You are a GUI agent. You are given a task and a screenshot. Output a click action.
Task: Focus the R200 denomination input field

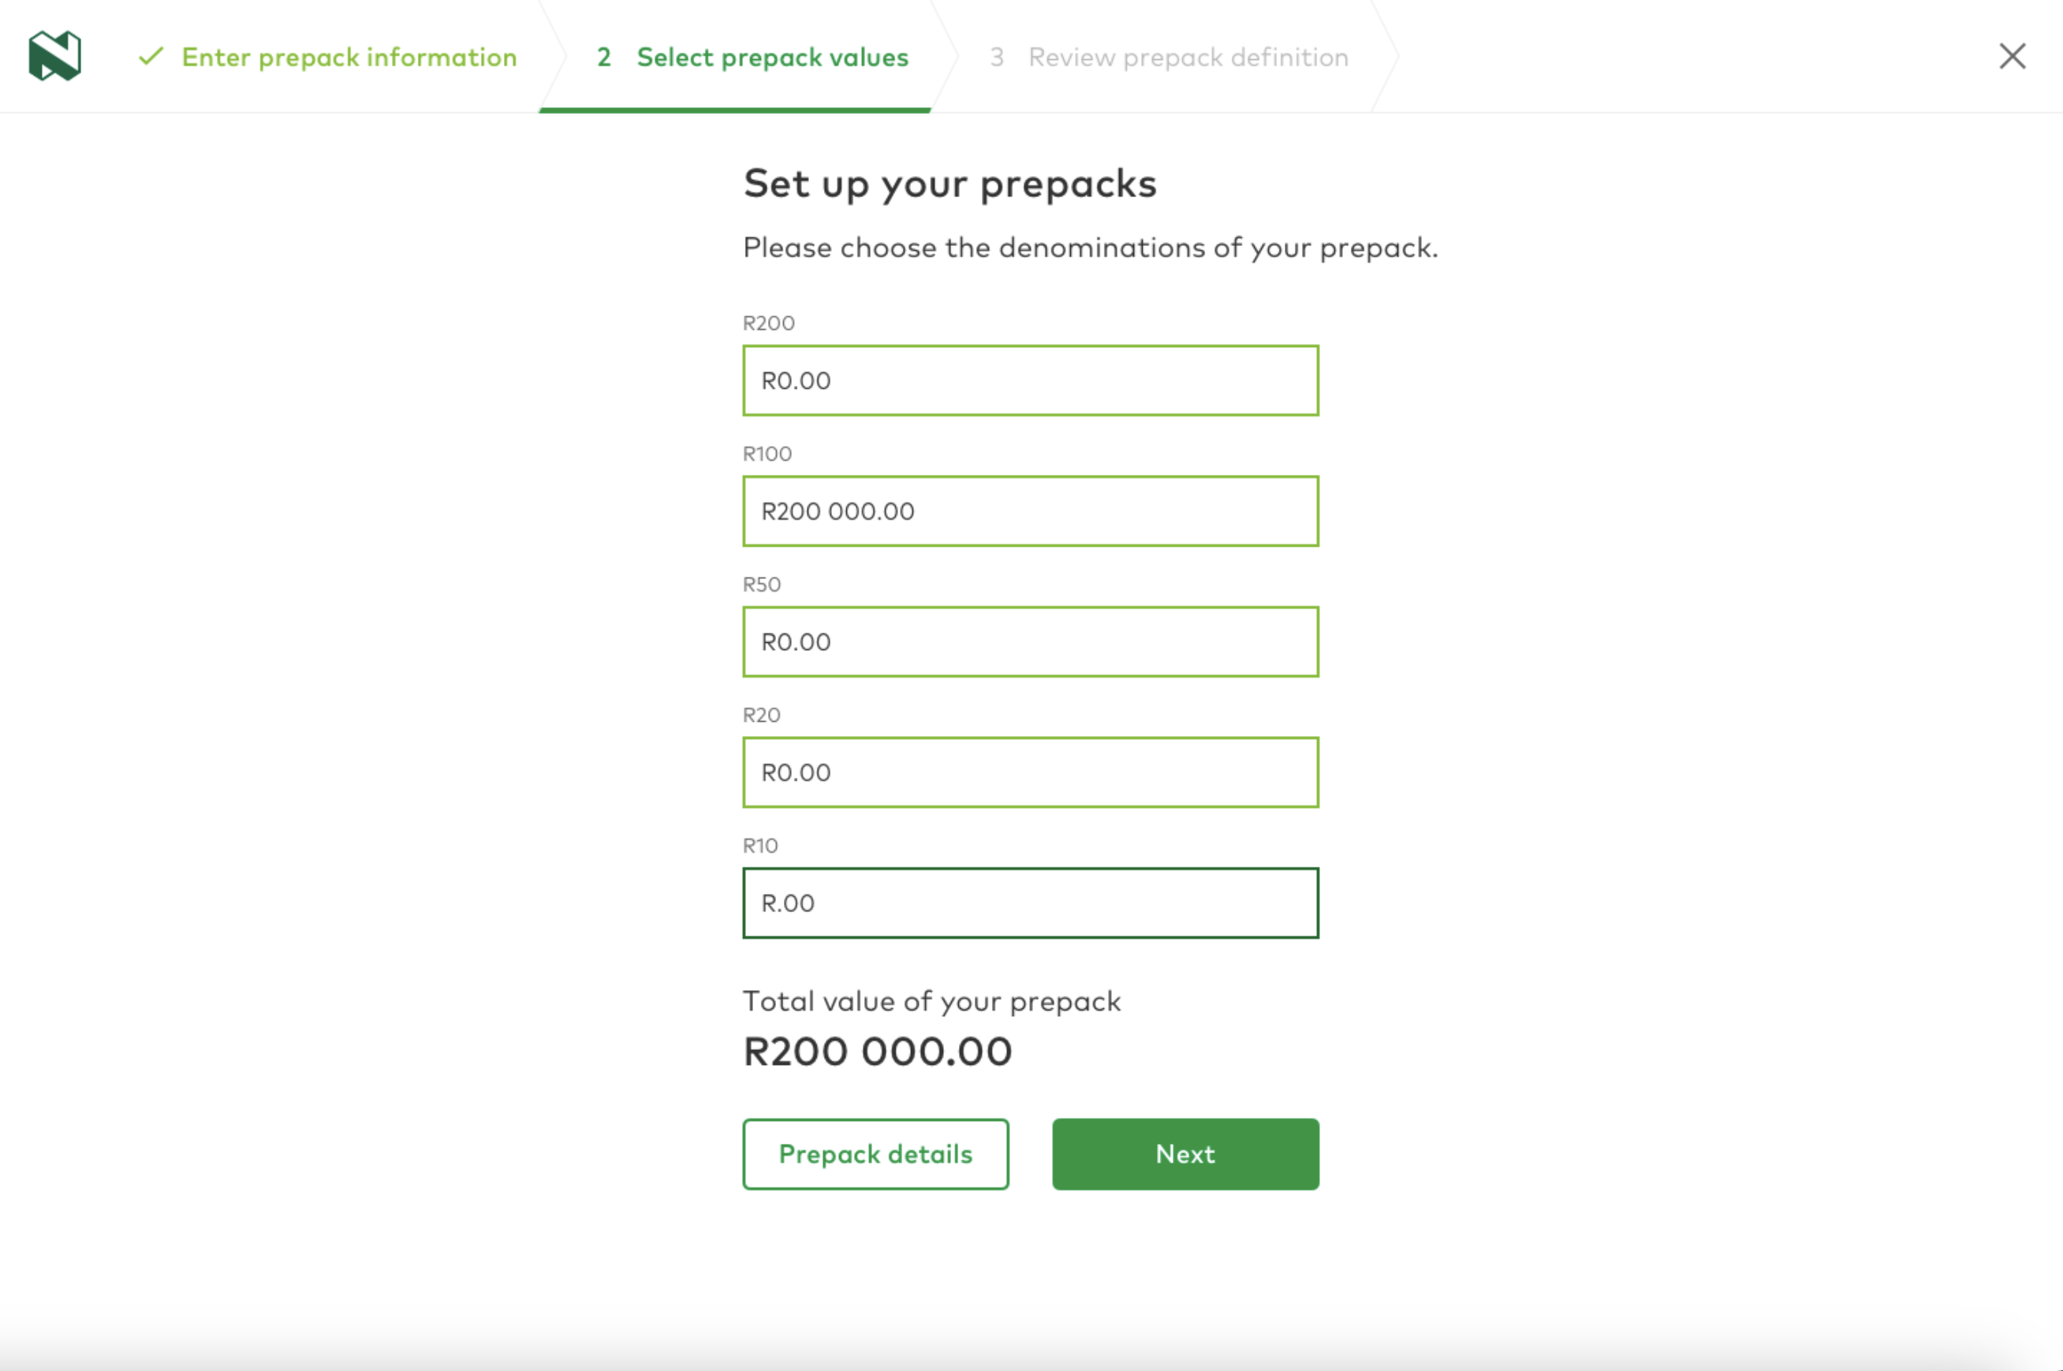1030,380
